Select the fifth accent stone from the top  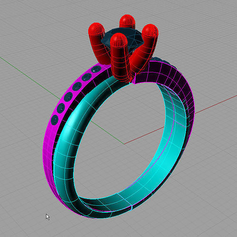click(61, 108)
